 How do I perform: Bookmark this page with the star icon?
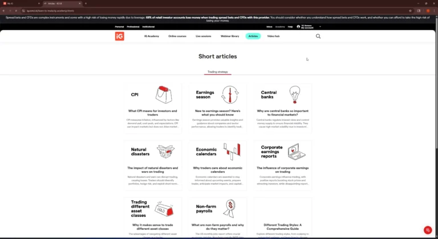[x=411, y=11]
